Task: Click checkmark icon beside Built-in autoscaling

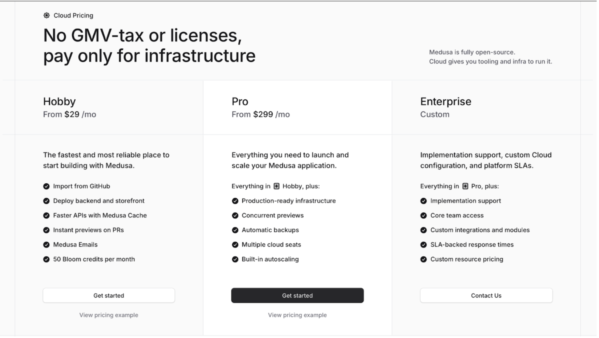Action: click(x=235, y=259)
